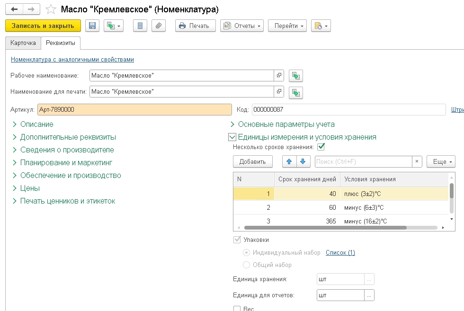Add item to favorites with star icon
464x311 pixels.
(x=51, y=9)
